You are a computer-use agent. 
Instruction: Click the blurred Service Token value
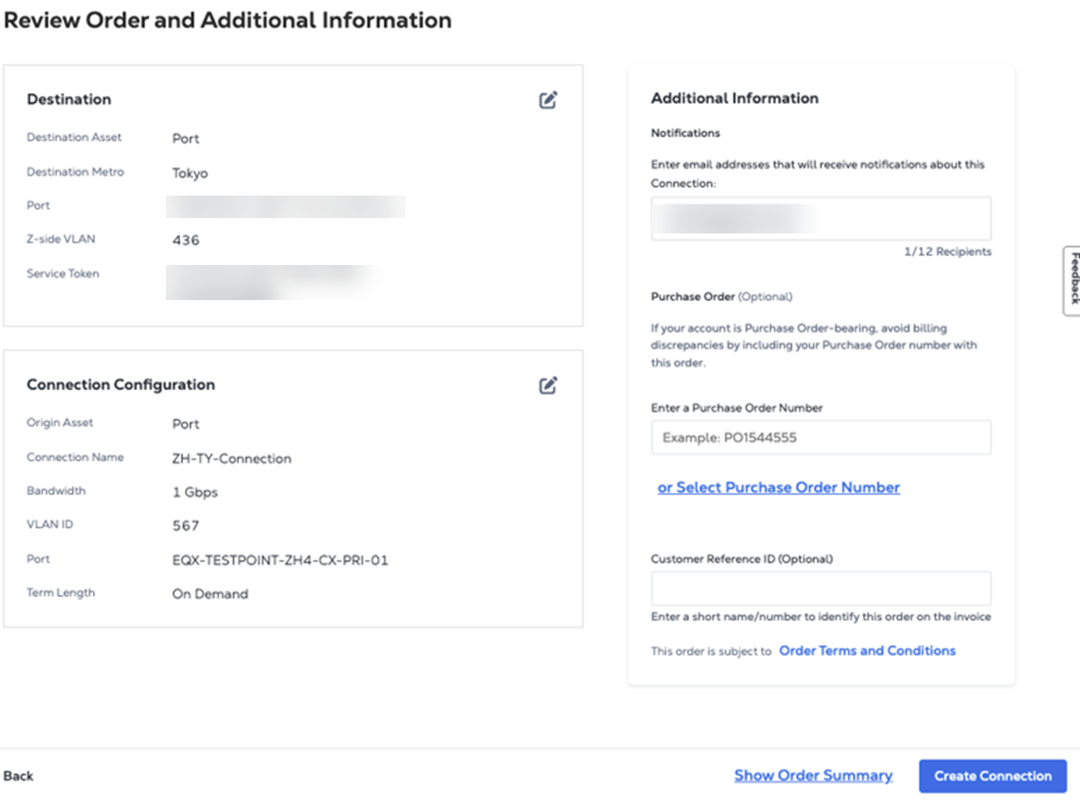(270, 280)
